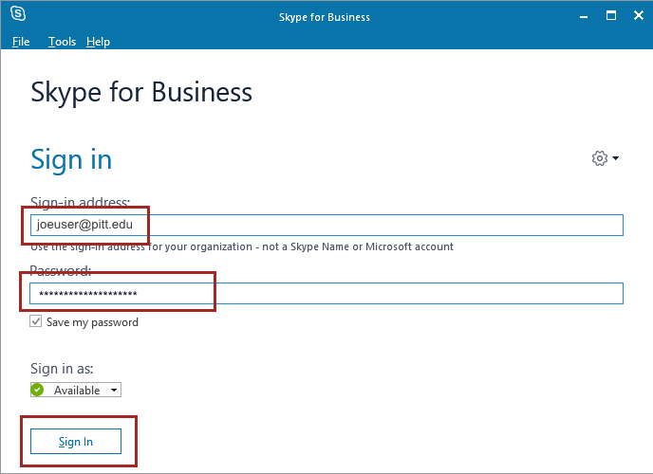Maximize the Skype for Business window
Viewport: 653px width, 474px height.
point(611,16)
